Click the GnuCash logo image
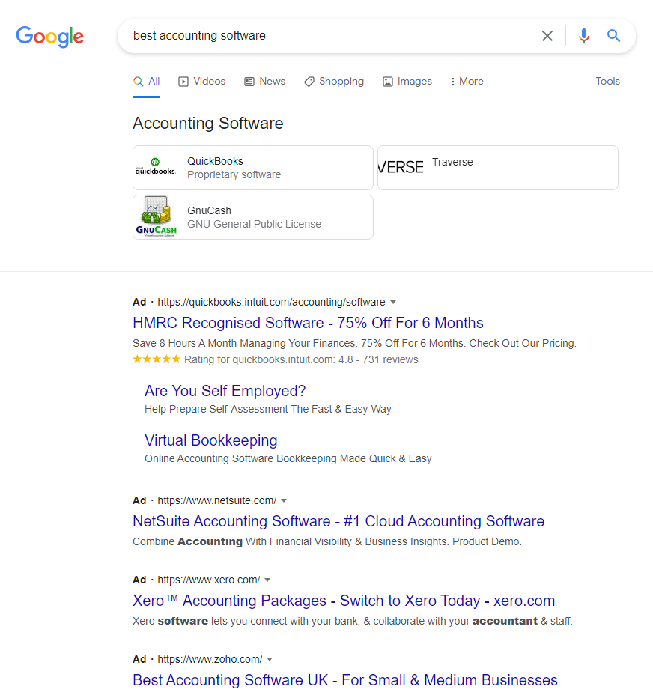 click(x=155, y=217)
